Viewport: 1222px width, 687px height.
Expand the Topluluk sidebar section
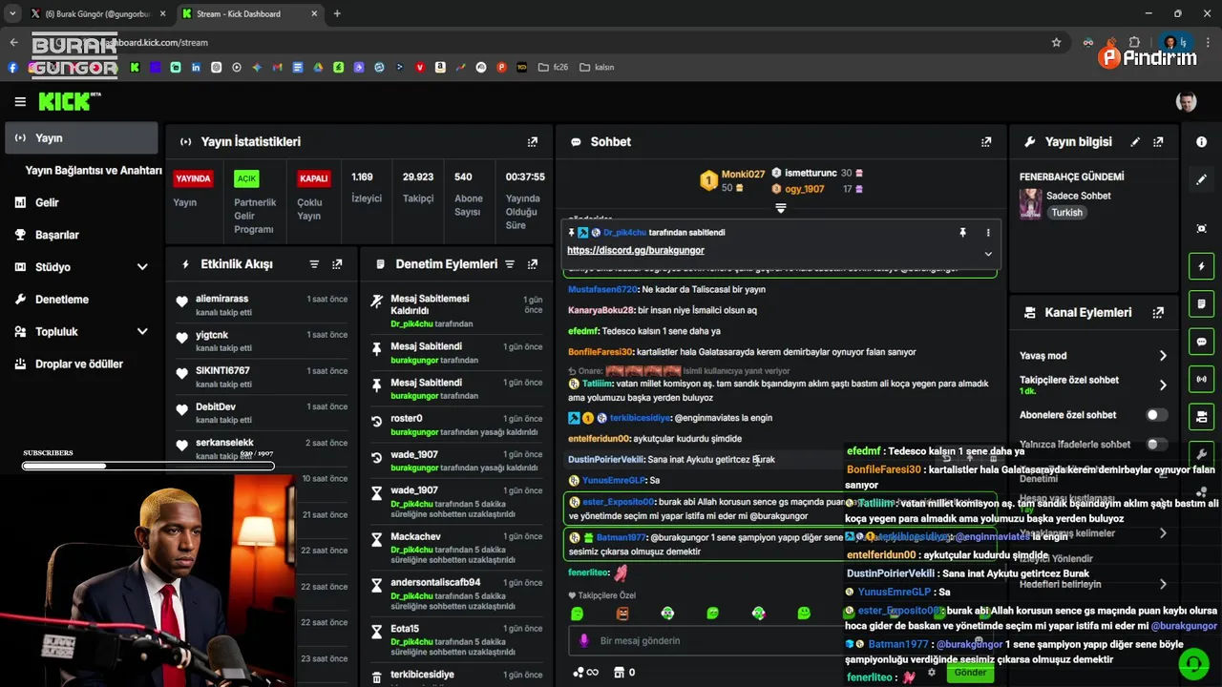click(x=142, y=332)
